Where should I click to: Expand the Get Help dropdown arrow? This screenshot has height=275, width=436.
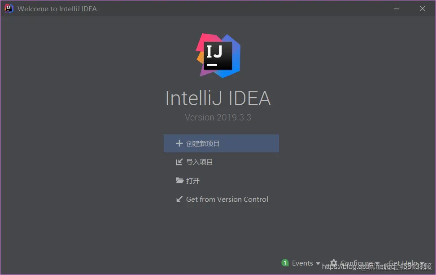(422, 263)
